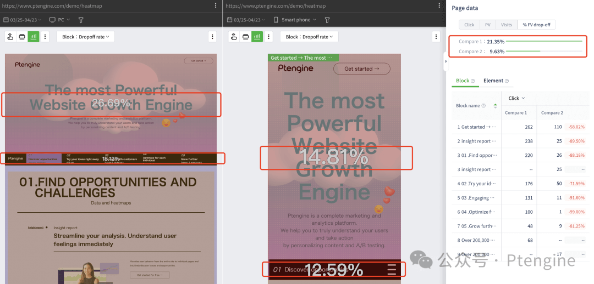Select the Block tab
Screen dimensions: 594x284
(463, 81)
